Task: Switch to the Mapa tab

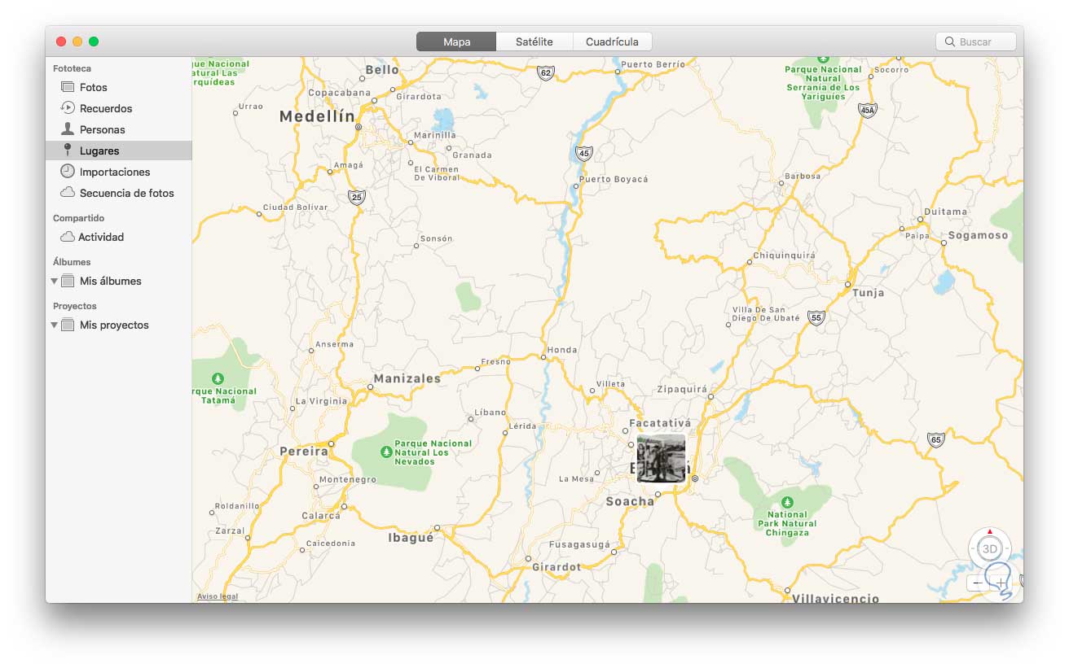Action: click(x=456, y=41)
